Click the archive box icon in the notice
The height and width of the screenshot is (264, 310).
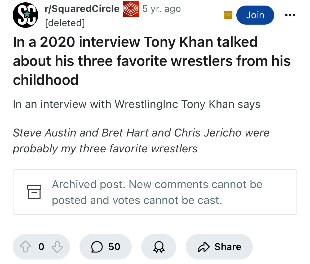34,192
